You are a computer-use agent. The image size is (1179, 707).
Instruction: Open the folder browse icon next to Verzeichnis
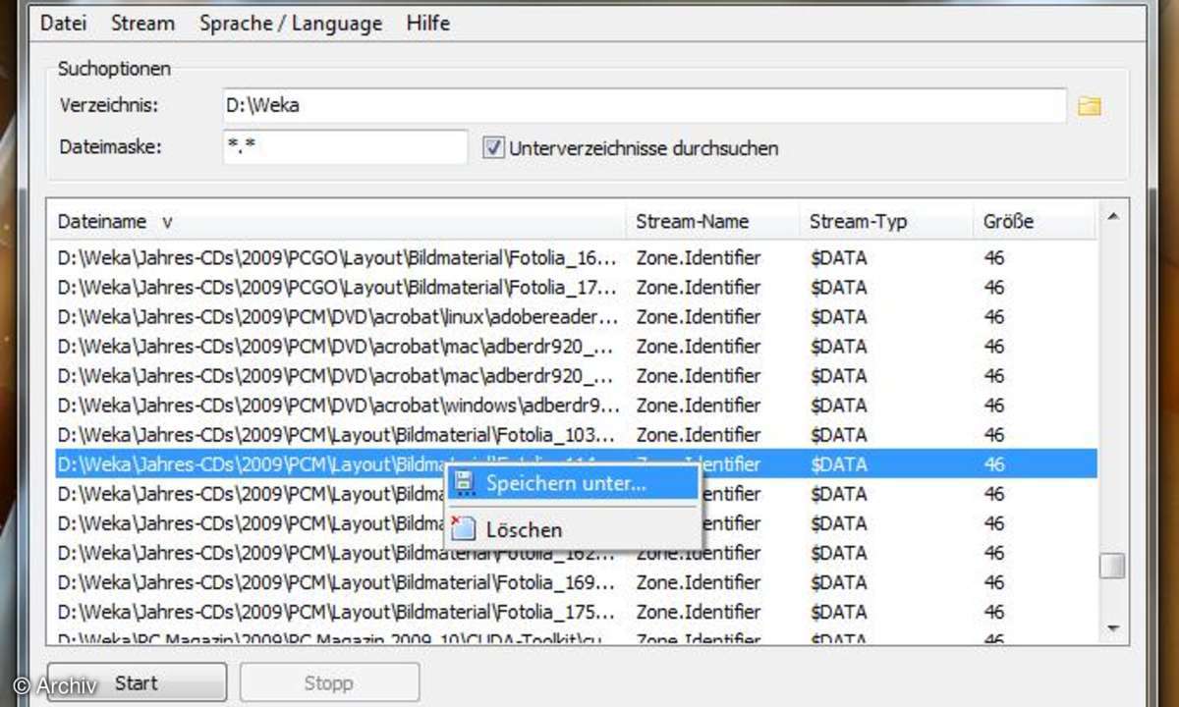(x=1089, y=105)
